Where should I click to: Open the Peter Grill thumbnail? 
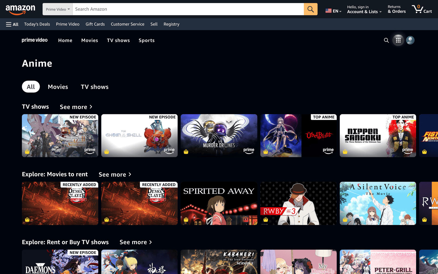click(x=378, y=262)
